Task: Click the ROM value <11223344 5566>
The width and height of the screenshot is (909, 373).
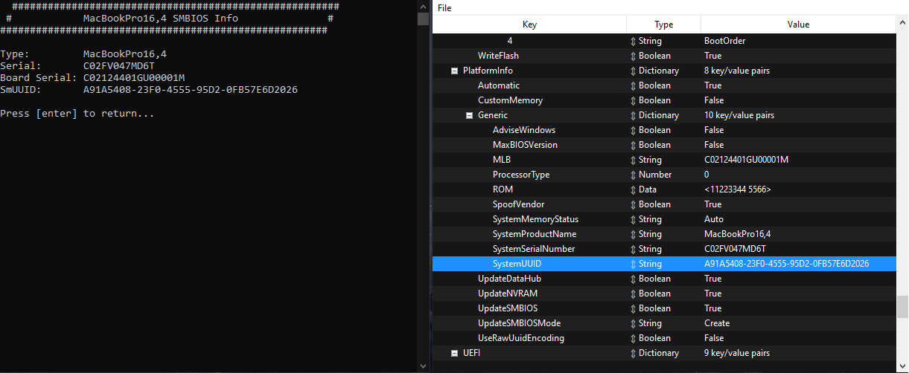Action: point(738,189)
